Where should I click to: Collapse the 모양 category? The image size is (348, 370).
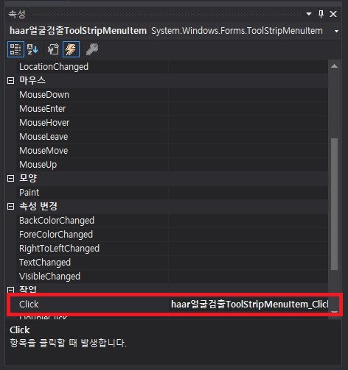coord(10,178)
